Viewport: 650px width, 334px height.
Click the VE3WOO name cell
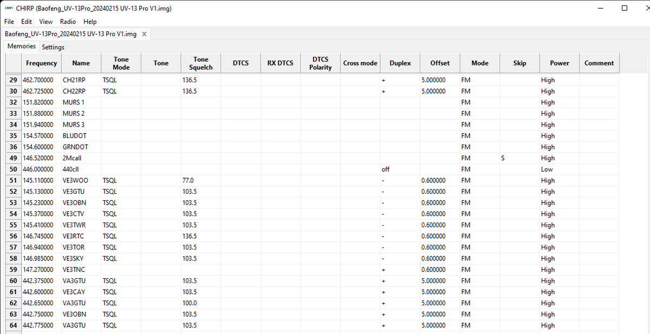click(81, 180)
